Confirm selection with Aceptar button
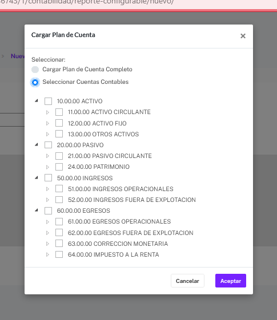277x320 pixels. click(x=231, y=281)
